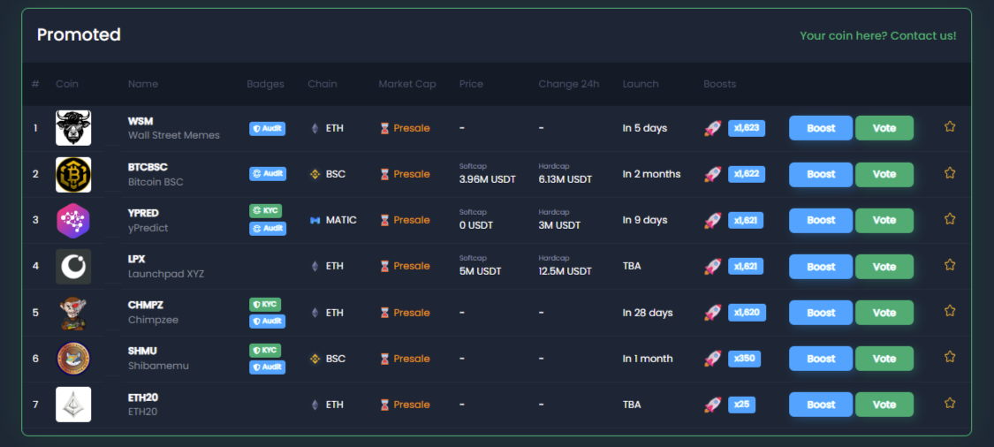The image size is (994, 447).
Task: Click the Shibamemu round logo
Action: (73, 359)
